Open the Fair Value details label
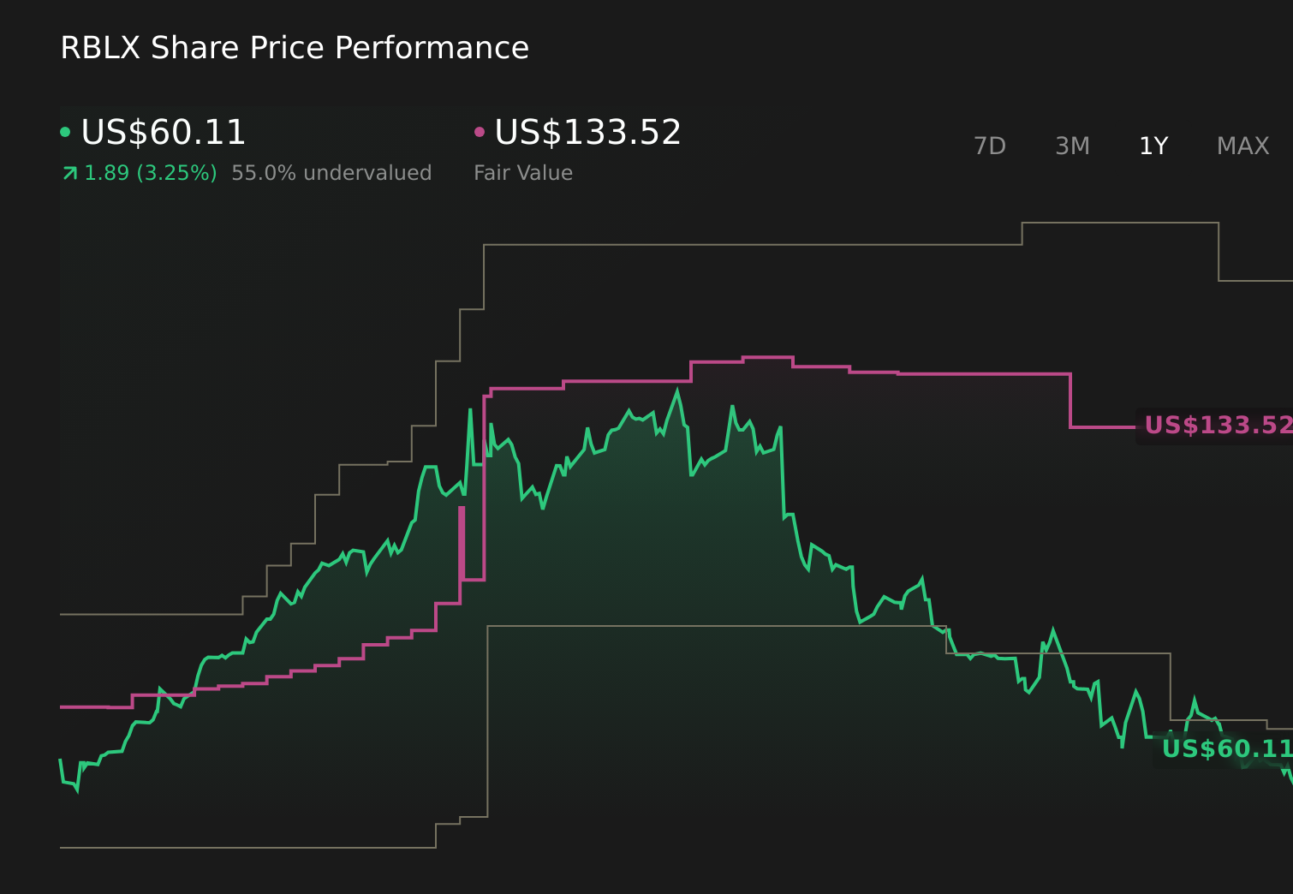Image resolution: width=1293 pixels, height=894 pixels. coord(523,173)
